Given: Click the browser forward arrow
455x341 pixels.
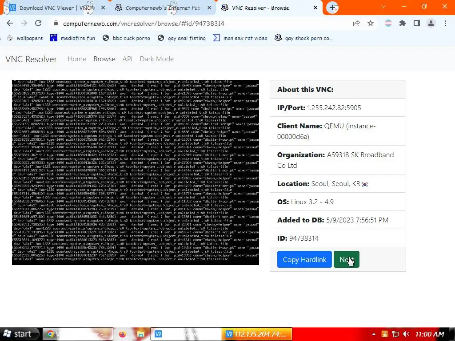Looking at the screenshot, I should click(24, 23).
